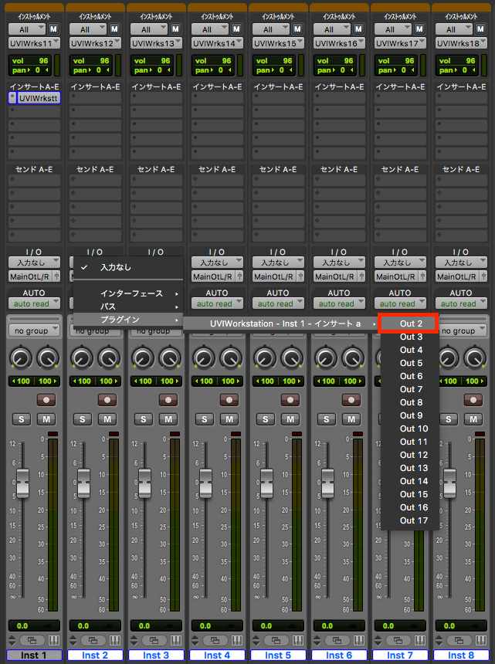Mute the Inst 8 track

pyautogui.click(x=473, y=419)
